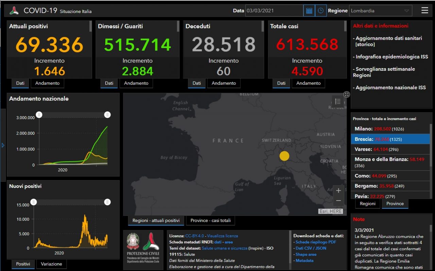The height and width of the screenshot is (271, 435).
Task: Open the calendar date picker icon
Action: click(x=309, y=11)
